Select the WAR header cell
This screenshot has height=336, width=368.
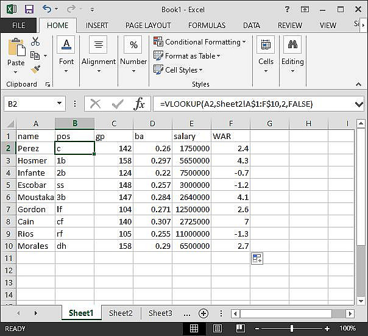coord(230,136)
